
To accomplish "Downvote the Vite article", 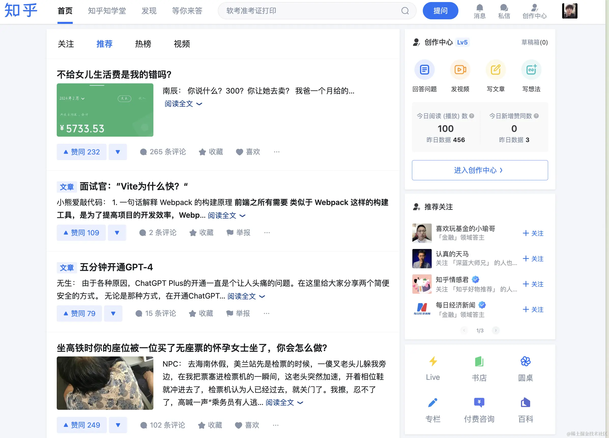I will coord(117,232).
